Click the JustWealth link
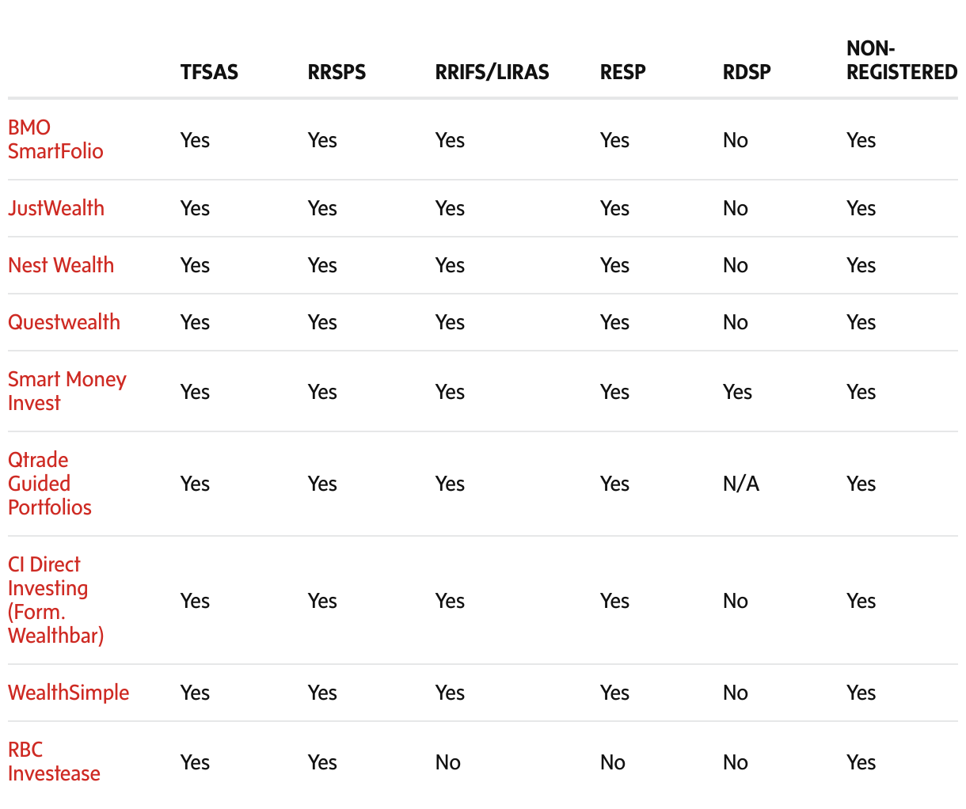 pos(56,208)
